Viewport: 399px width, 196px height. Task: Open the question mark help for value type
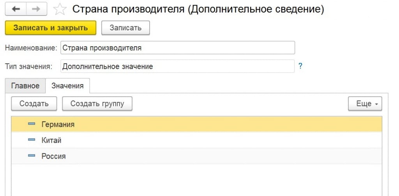click(x=300, y=66)
